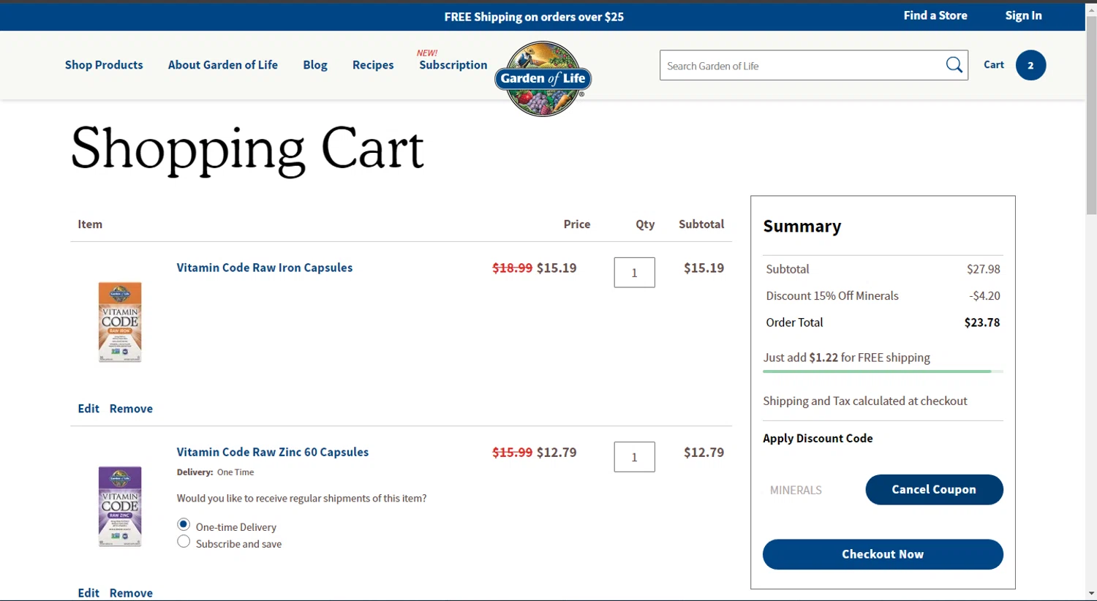Open the Raw Iron product thumbnail
This screenshot has width=1097, height=601.
point(120,322)
